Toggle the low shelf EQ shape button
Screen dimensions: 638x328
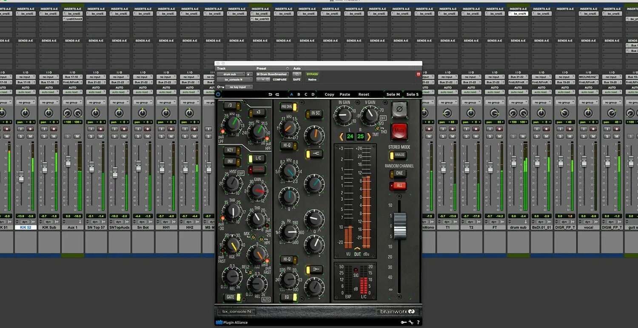pyautogui.click(x=313, y=269)
